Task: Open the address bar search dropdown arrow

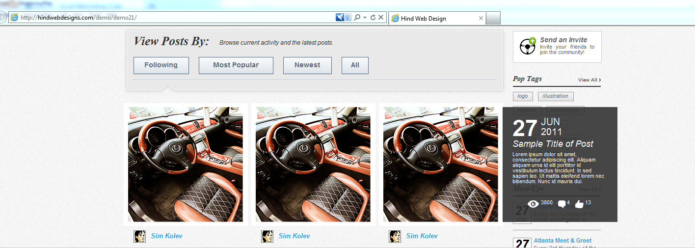Action: (365, 18)
